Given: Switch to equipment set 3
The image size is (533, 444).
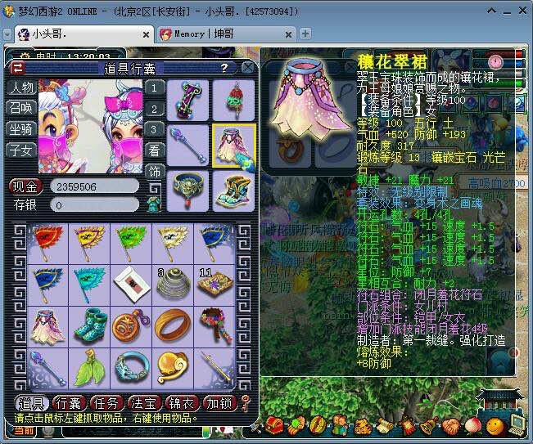Looking at the screenshot, I should point(154,130).
